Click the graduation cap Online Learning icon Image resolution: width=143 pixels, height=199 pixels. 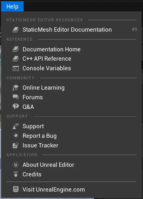tap(16, 88)
